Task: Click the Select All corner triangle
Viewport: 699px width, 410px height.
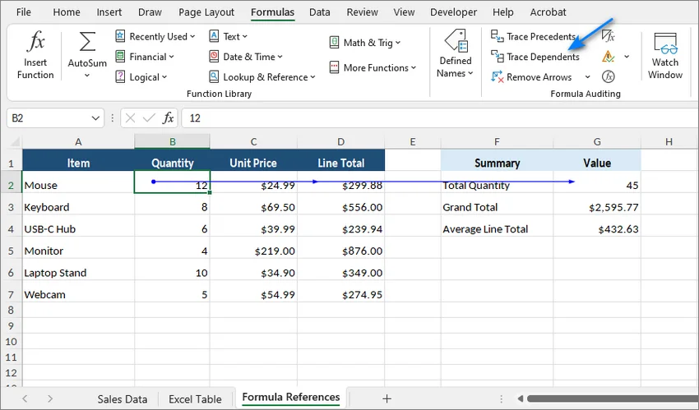Action: click(x=15, y=142)
